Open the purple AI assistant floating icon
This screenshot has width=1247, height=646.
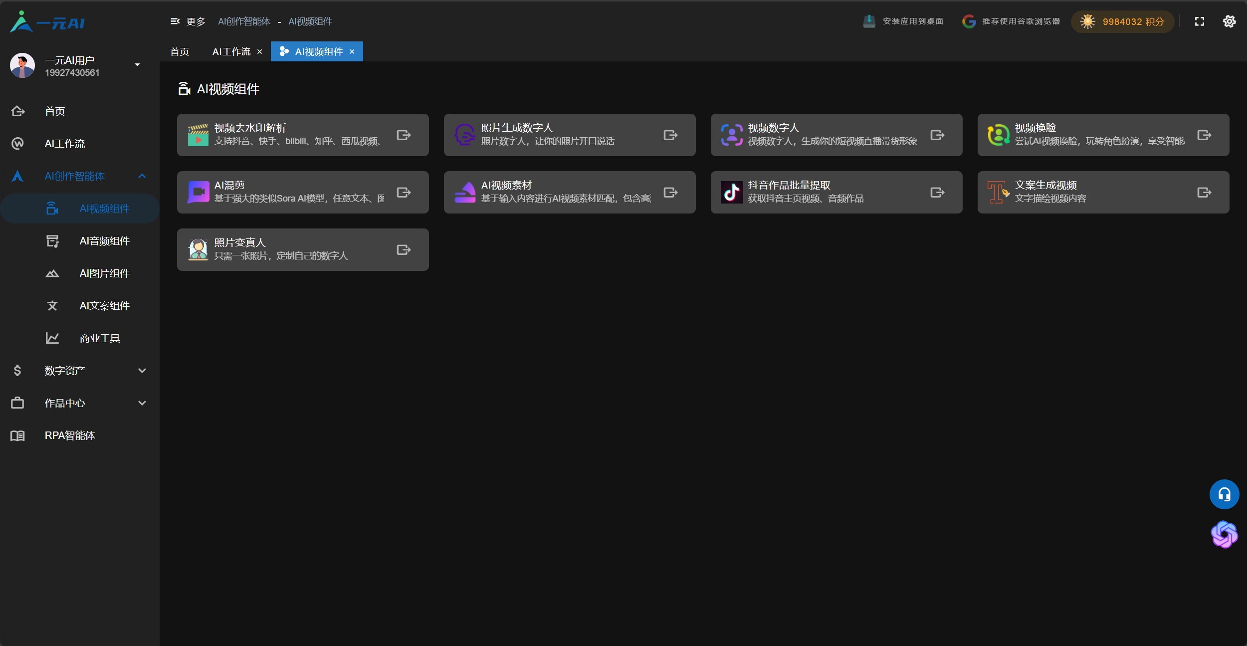click(x=1224, y=535)
